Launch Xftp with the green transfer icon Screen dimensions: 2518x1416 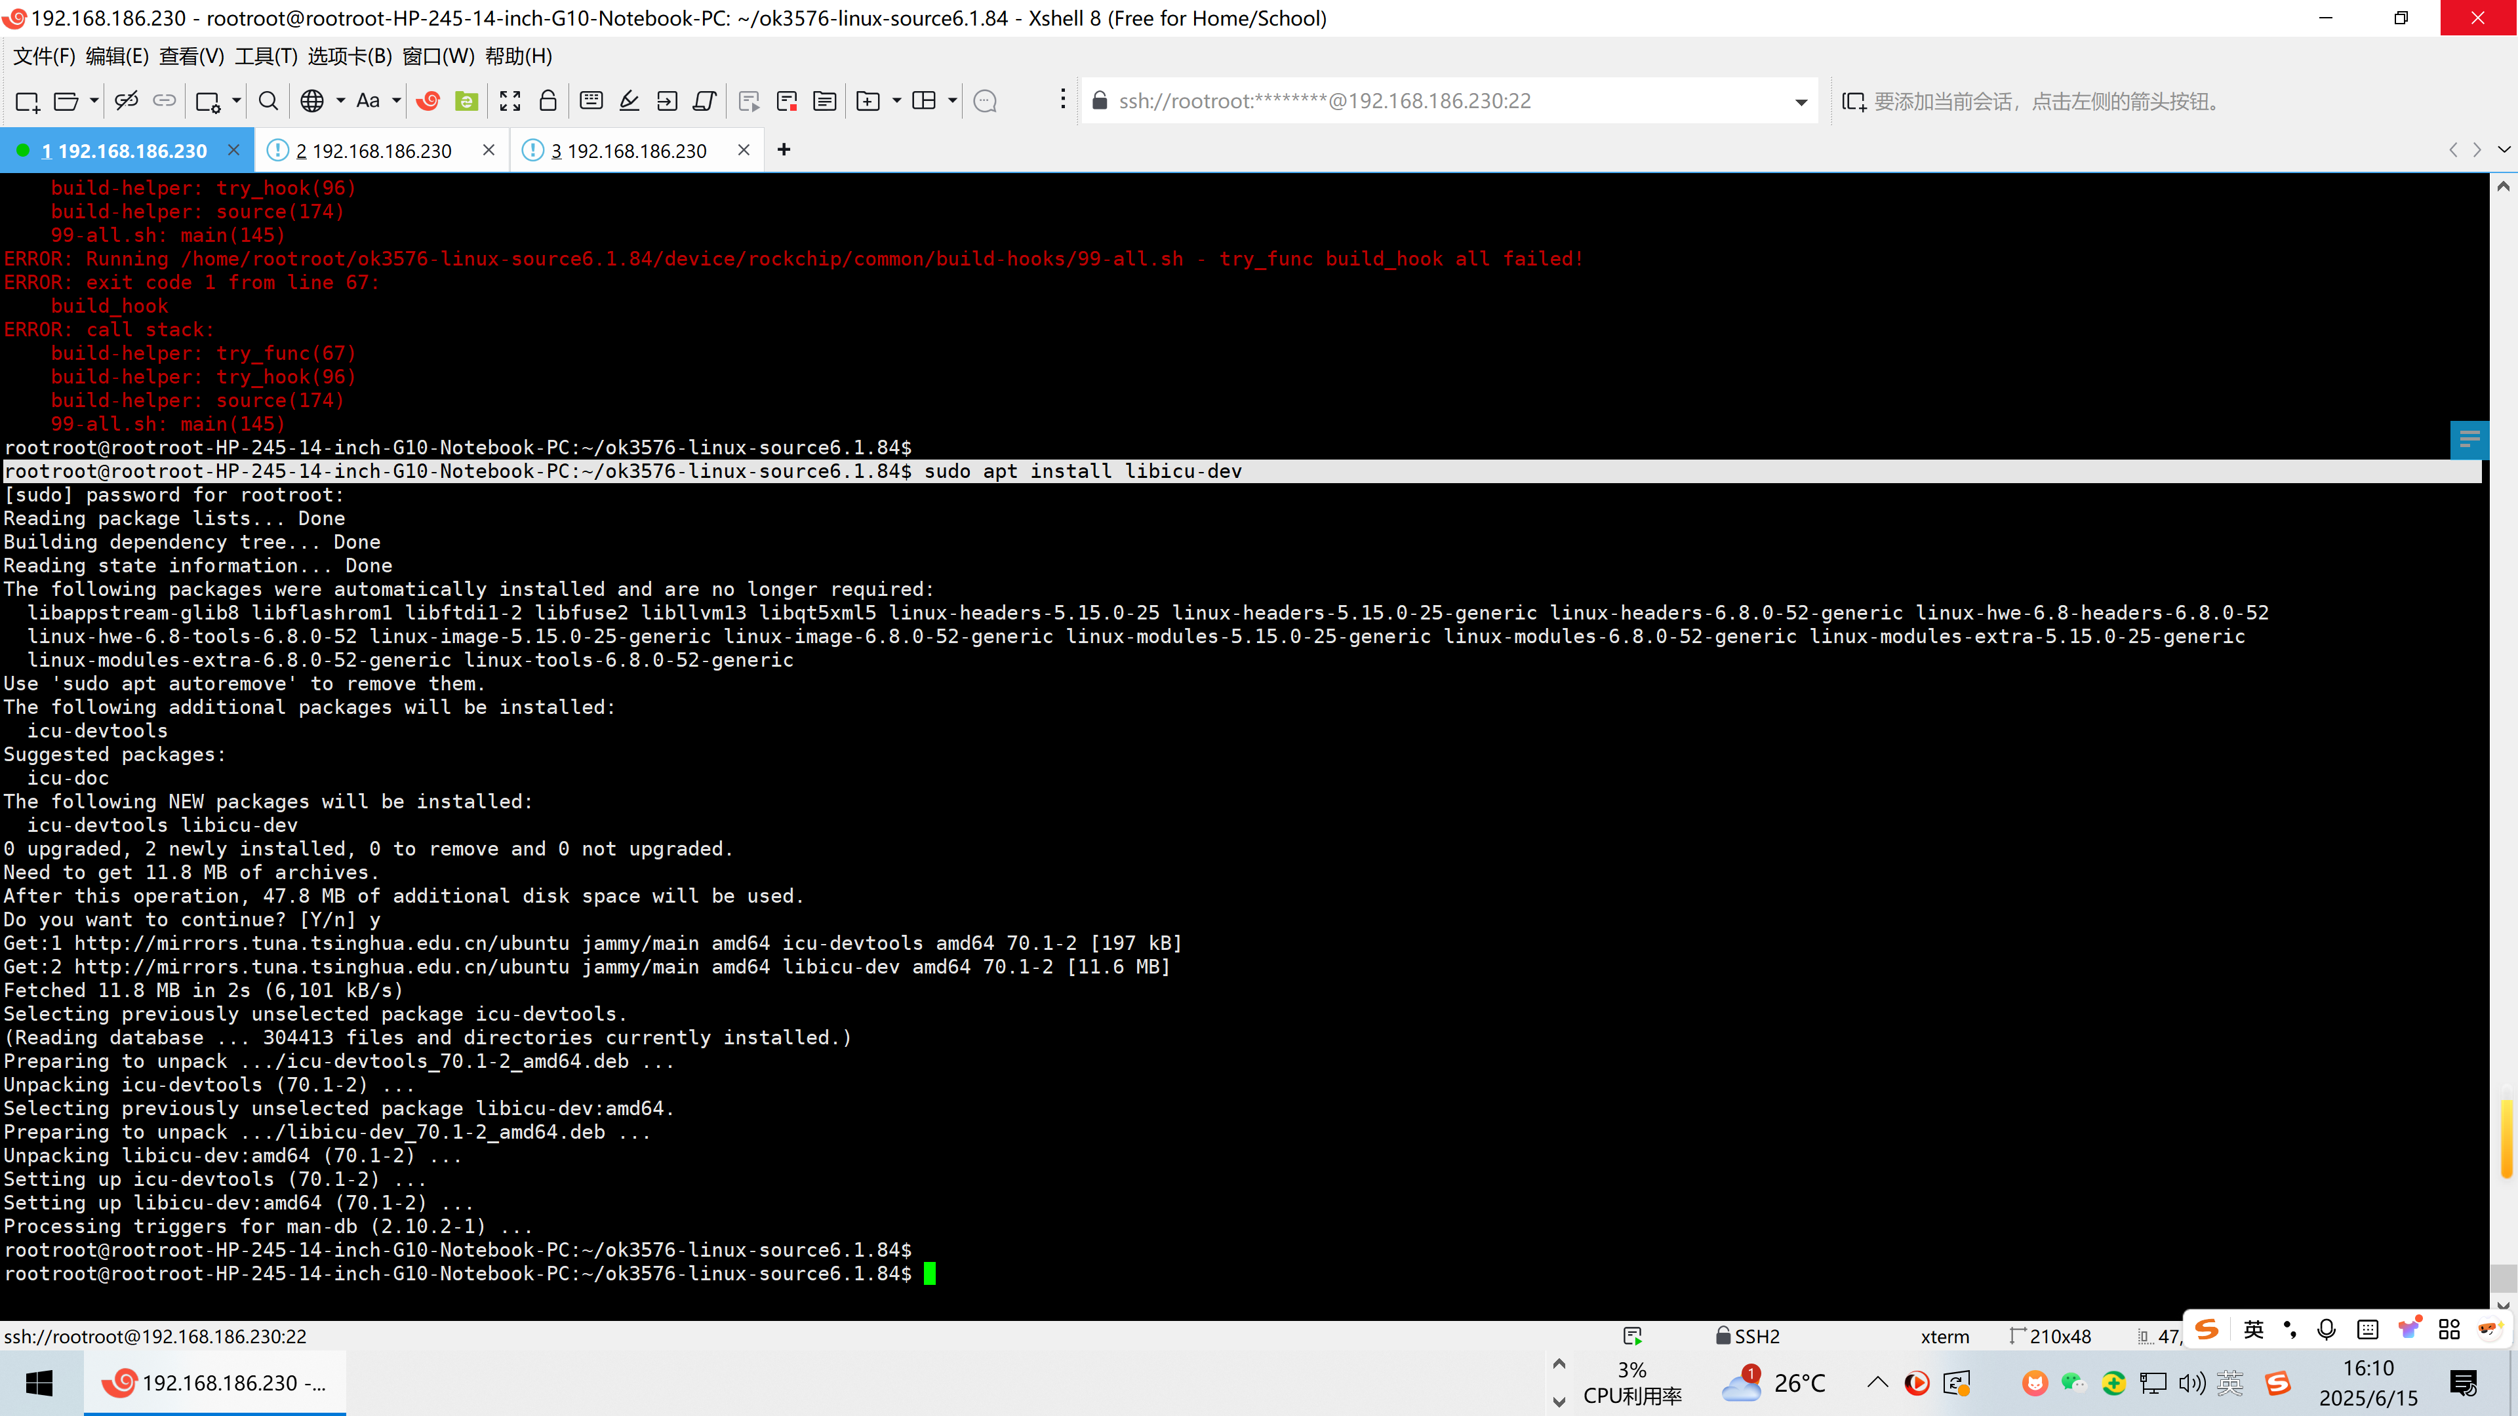click(466, 101)
